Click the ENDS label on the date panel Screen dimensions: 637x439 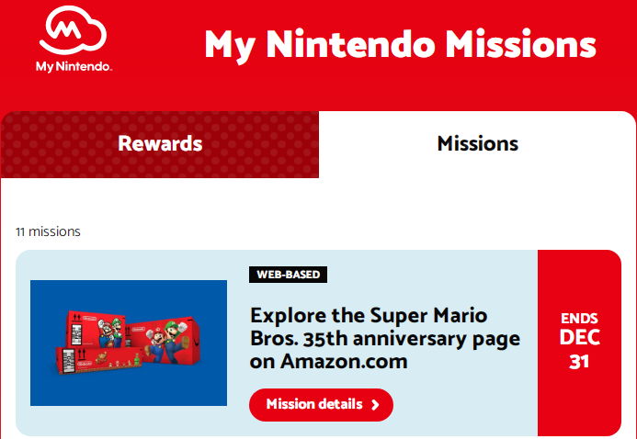(x=579, y=319)
